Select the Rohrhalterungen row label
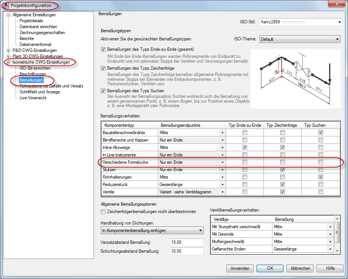 point(117,177)
